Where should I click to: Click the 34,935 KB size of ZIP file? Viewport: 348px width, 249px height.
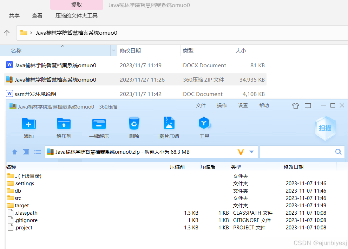[252, 80]
